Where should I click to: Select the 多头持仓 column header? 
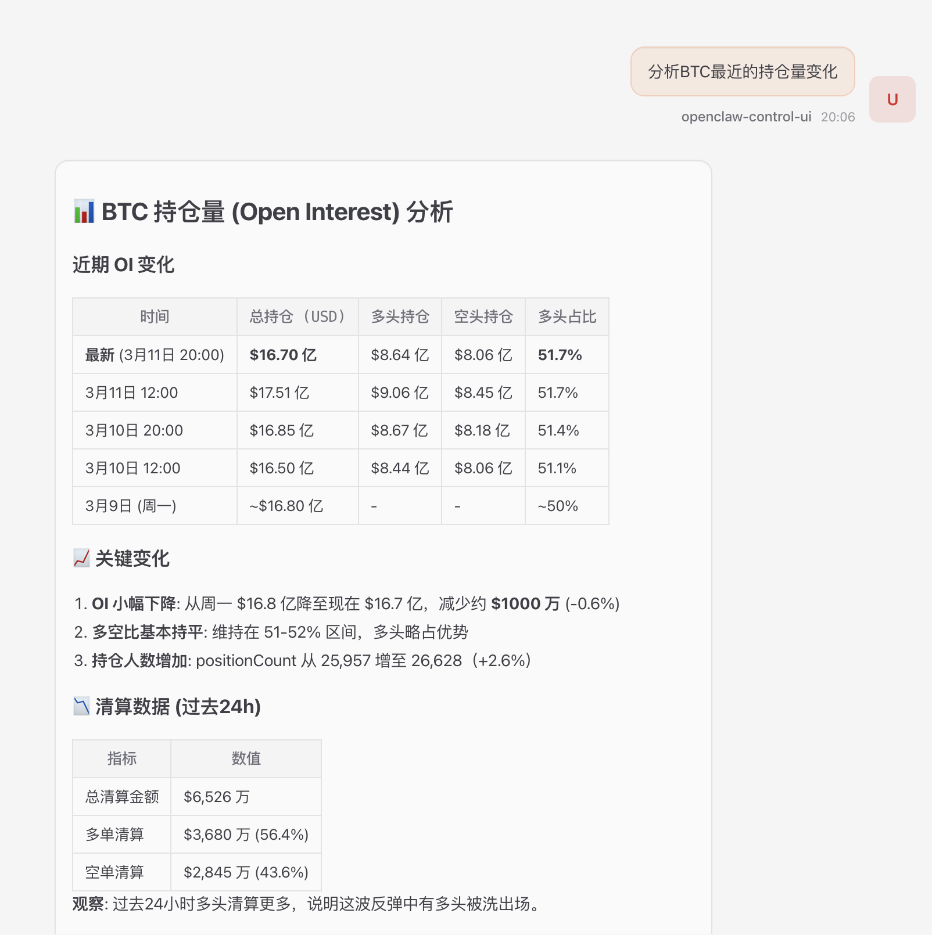click(x=400, y=317)
